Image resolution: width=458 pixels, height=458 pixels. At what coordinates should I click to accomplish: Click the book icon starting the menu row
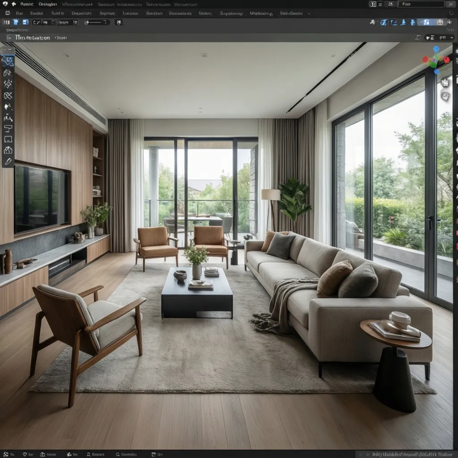(8, 13)
